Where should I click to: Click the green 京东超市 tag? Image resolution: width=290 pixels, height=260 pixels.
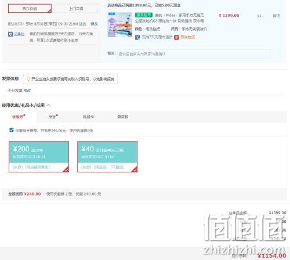(144, 15)
